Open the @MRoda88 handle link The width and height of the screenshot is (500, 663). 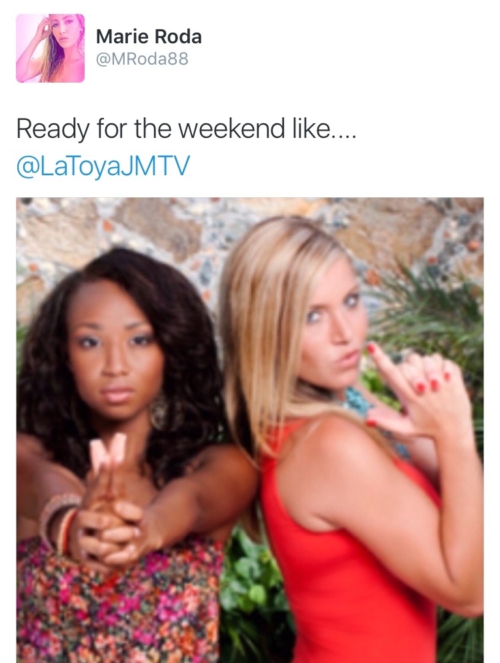tap(142, 59)
